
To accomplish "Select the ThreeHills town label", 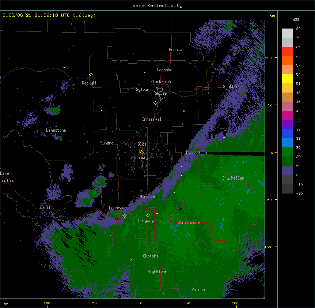I will click(197, 153).
